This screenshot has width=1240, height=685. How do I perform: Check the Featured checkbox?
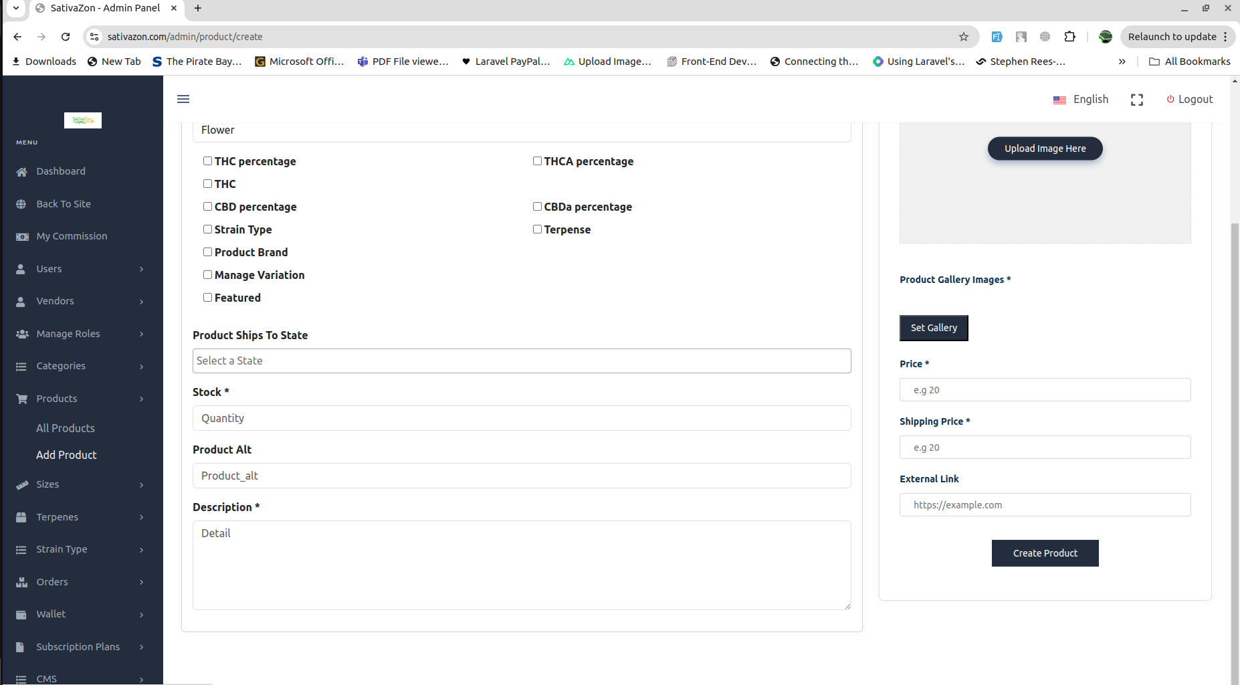[x=207, y=298]
